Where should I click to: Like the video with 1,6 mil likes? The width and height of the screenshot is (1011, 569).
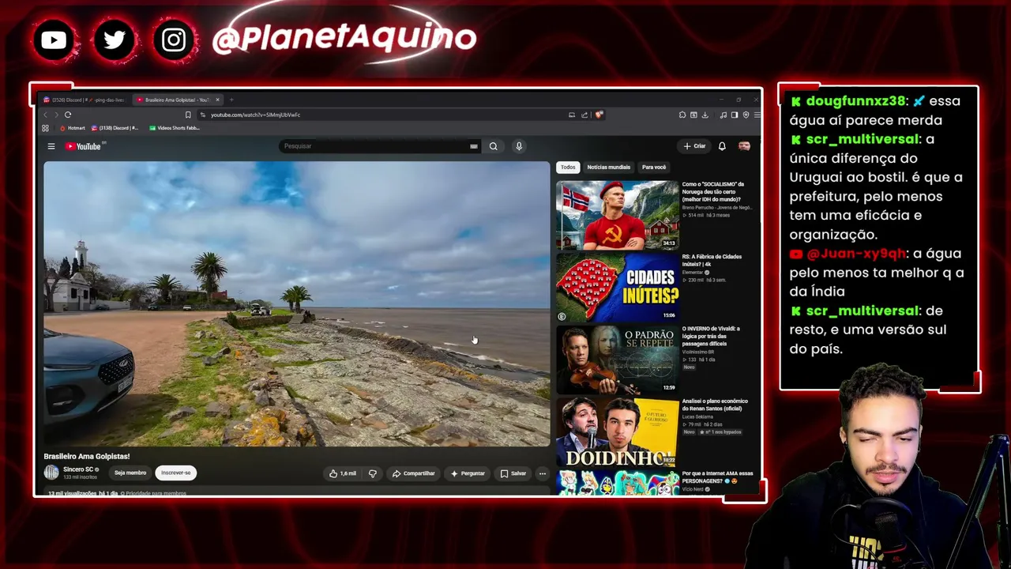pyautogui.click(x=343, y=473)
